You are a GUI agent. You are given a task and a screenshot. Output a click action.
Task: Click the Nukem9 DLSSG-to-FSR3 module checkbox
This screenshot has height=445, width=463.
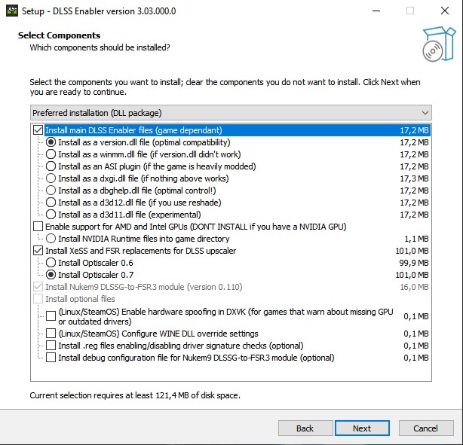pyautogui.click(x=38, y=287)
